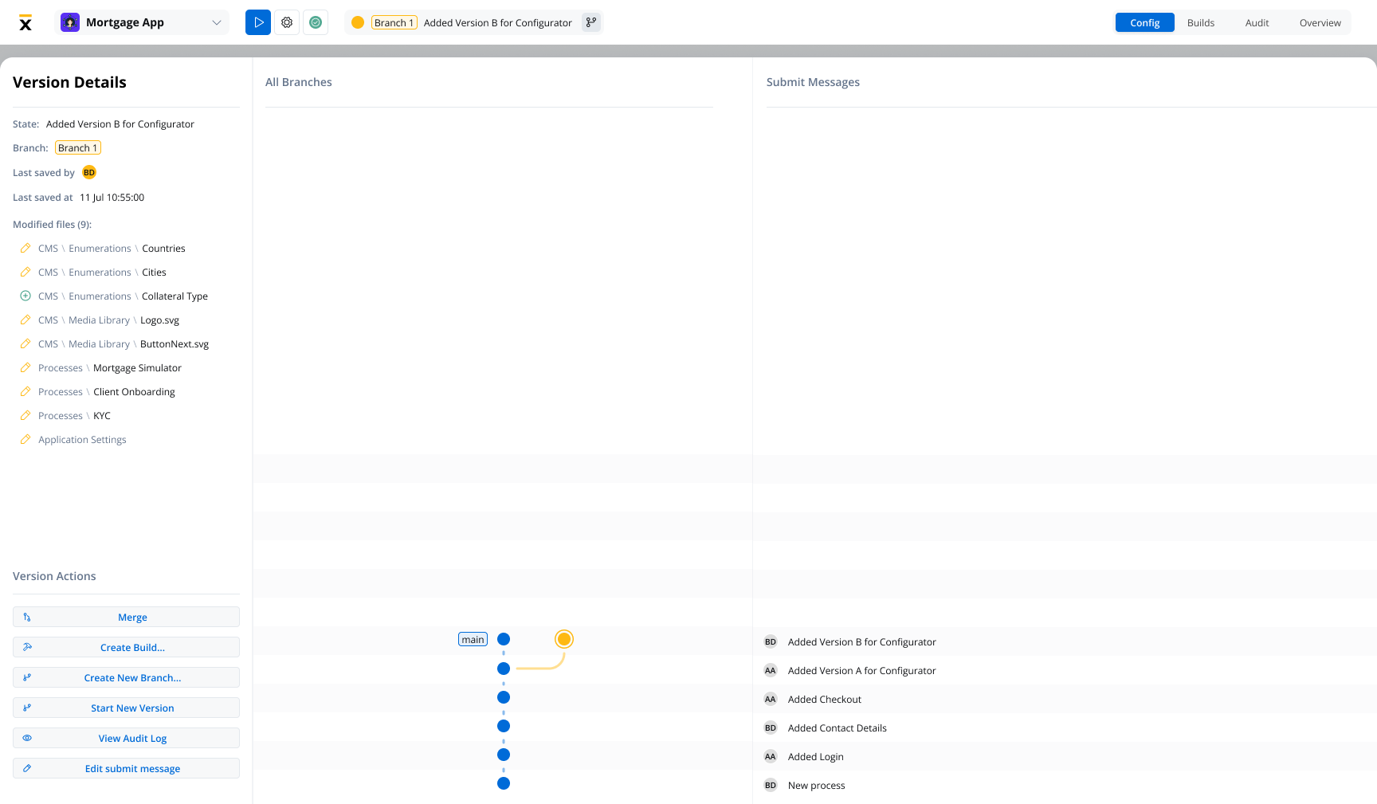Screen dimensions: 1377x804
Task: Click the green status check icon
Action: (x=316, y=22)
